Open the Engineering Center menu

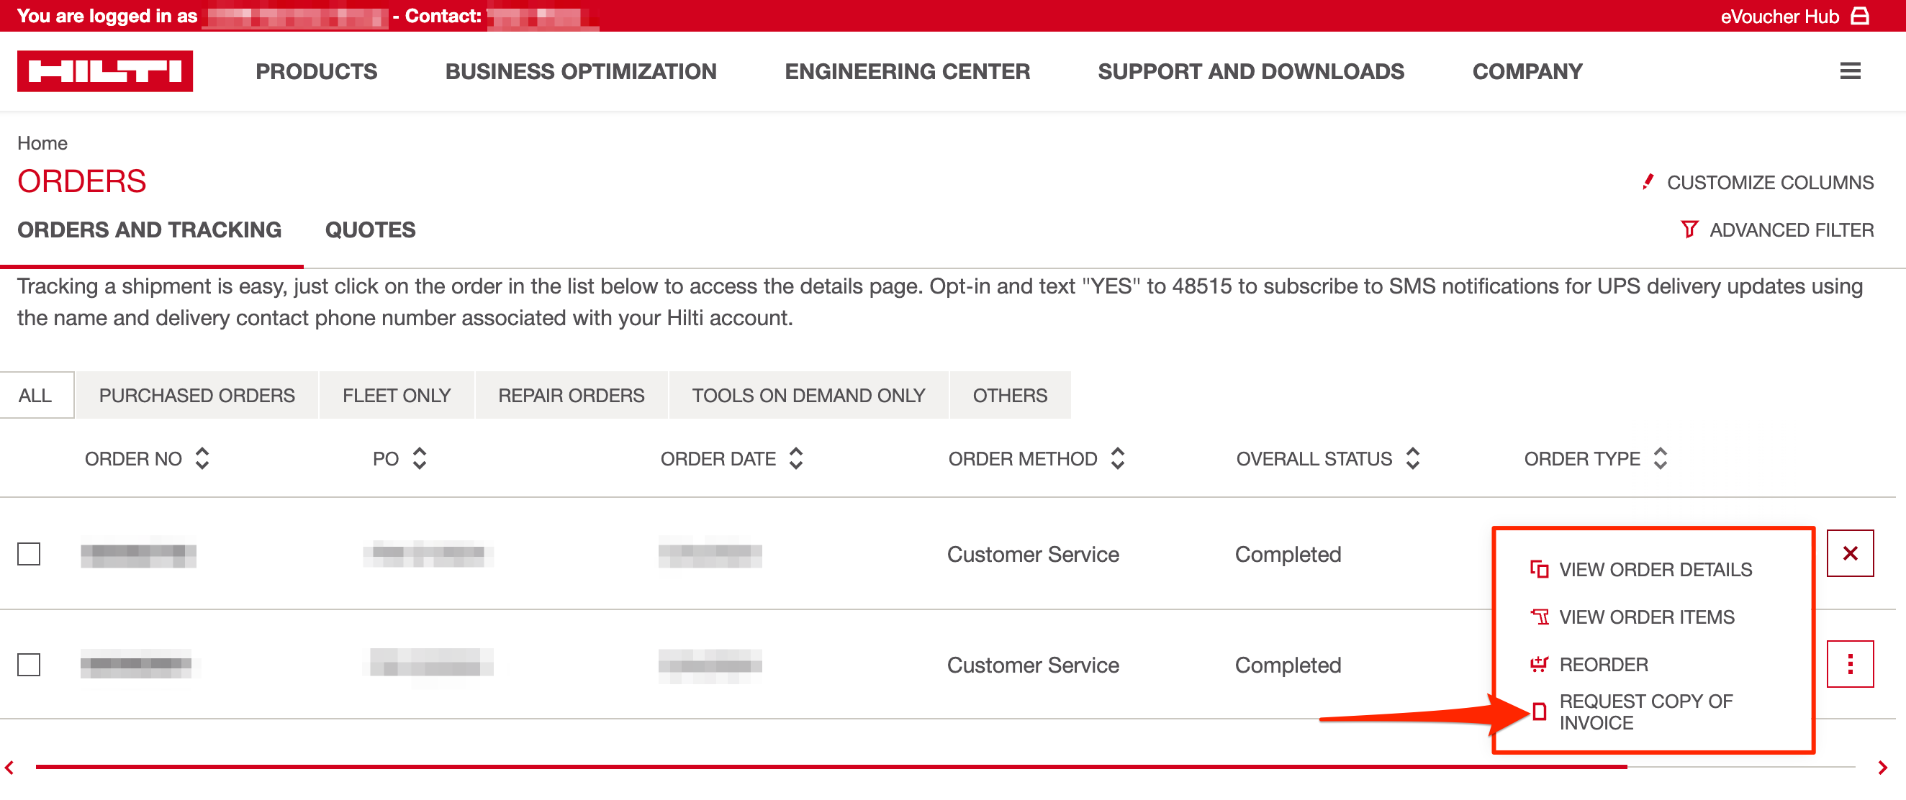[x=907, y=72]
